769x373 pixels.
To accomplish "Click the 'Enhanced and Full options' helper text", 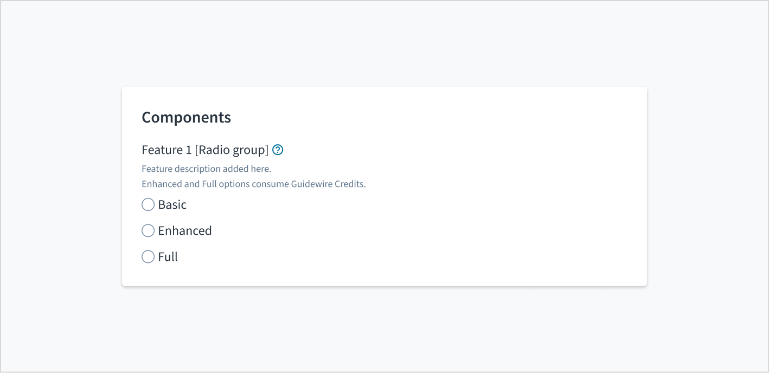I will (x=195, y=184).
